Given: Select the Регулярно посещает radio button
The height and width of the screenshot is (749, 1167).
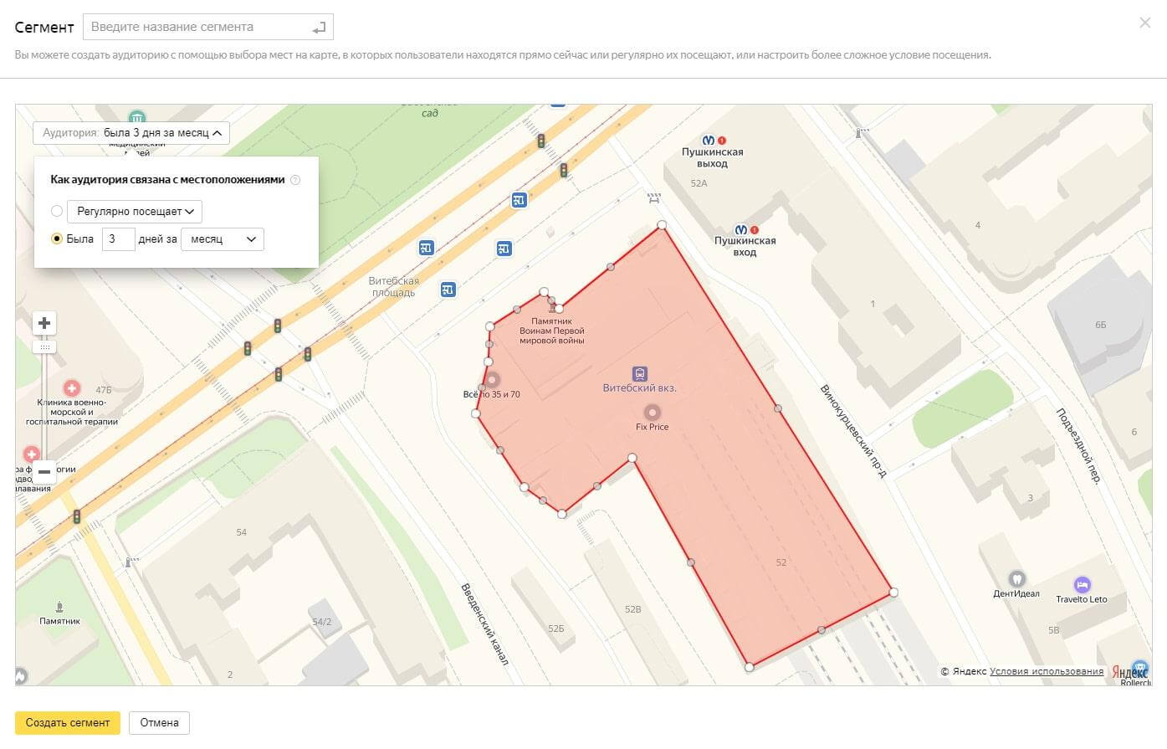Looking at the screenshot, I should tap(57, 212).
